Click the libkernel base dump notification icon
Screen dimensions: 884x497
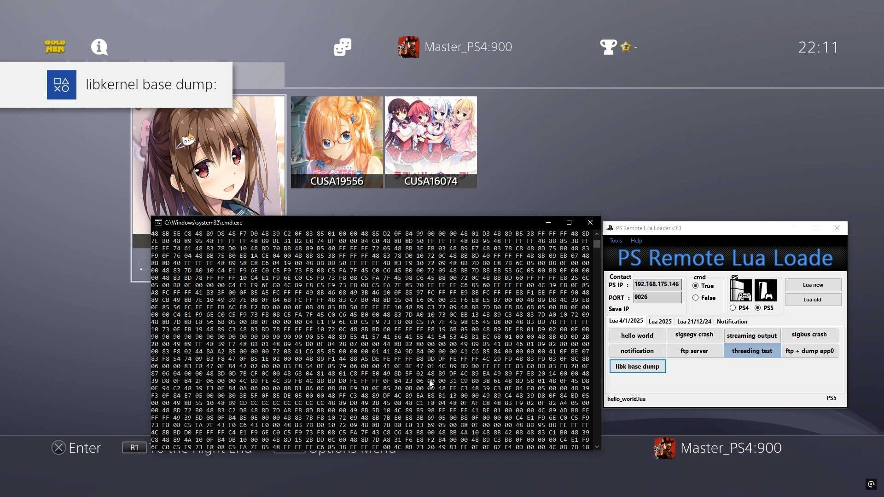62,85
